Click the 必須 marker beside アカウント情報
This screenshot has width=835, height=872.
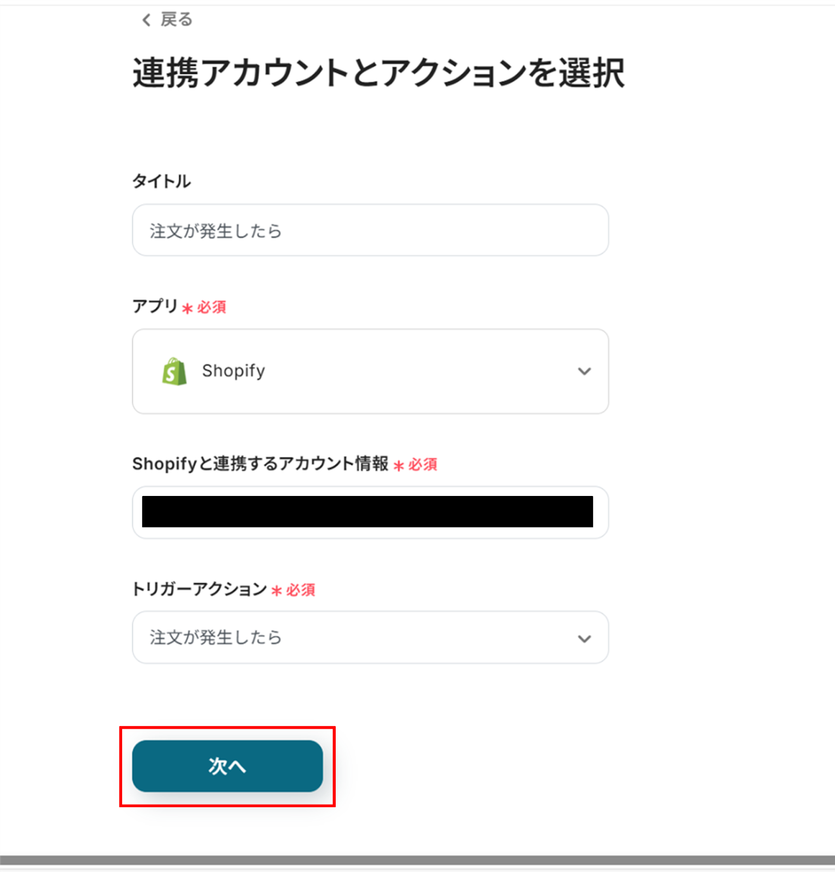pos(422,465)
